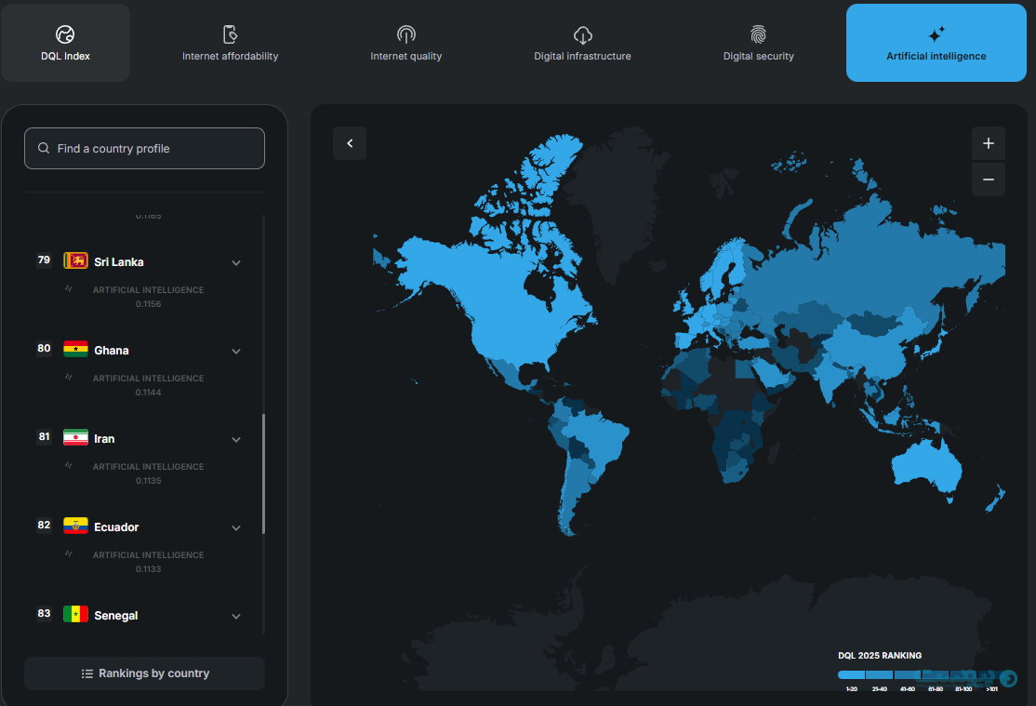Open the Internet affordability tab
Image resolution: width=1036 pixels, height=706 pixels.
pos(230,43)
